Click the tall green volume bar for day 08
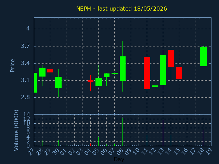This screenshot has height=164, width=219. (123, 132)
